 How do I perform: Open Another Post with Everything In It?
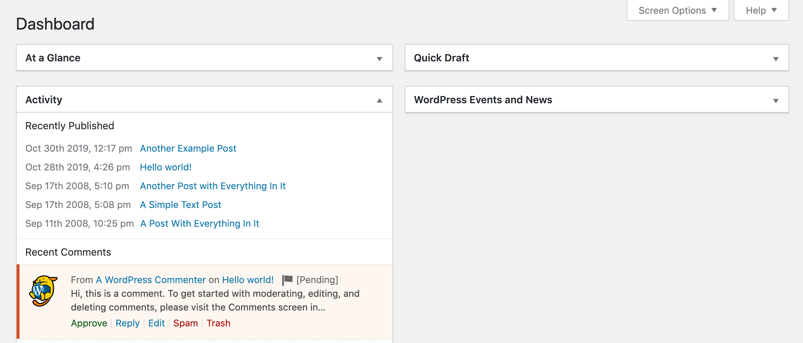point(213,186)
